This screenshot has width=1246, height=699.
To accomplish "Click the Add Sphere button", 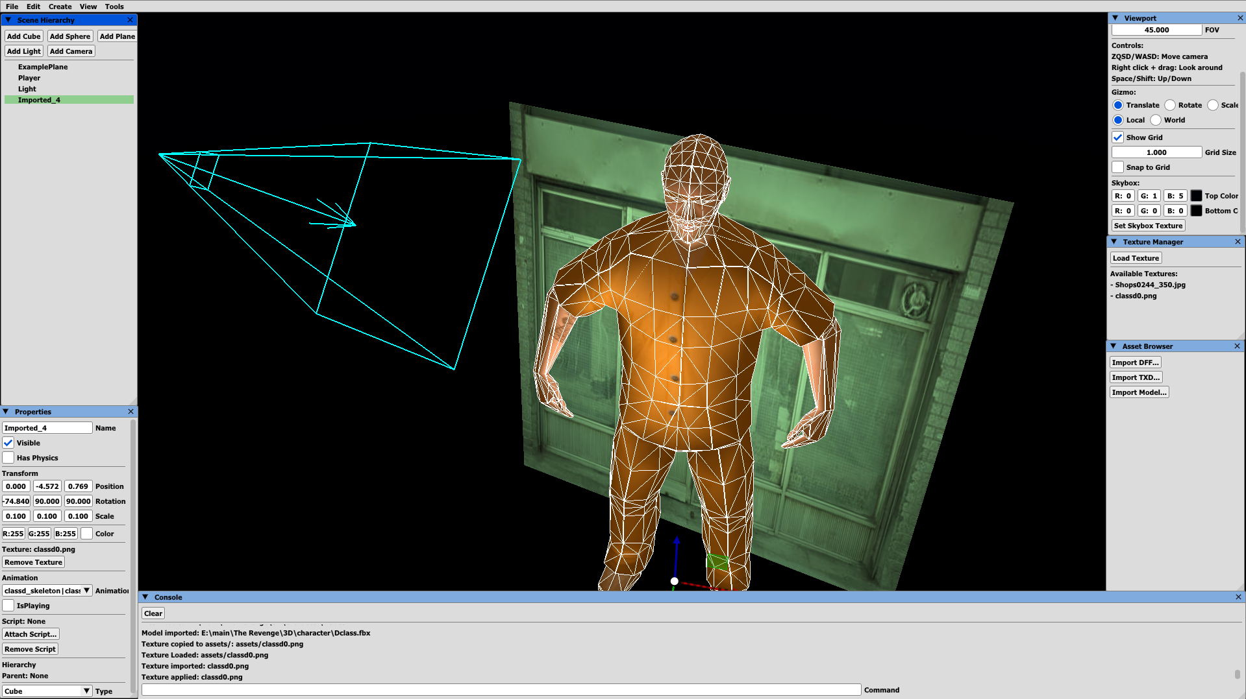I will 69,36.
